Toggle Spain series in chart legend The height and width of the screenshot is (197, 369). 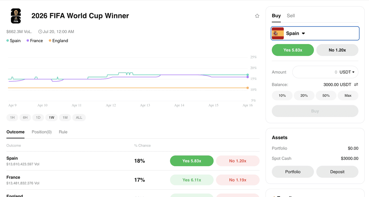coord(14,41)
